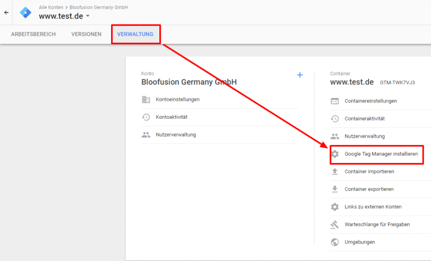Open the Alle Konten breadcrumb link
431x261 pixels.
coord(51,7)
